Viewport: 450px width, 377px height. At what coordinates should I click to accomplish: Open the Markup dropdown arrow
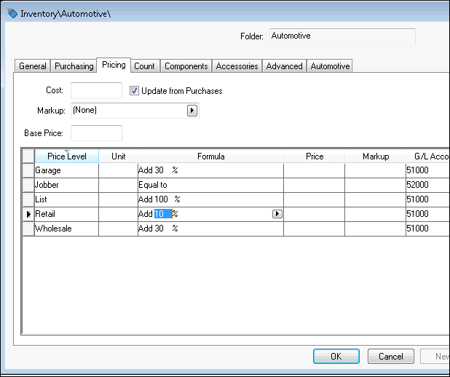tap(192, 111)
